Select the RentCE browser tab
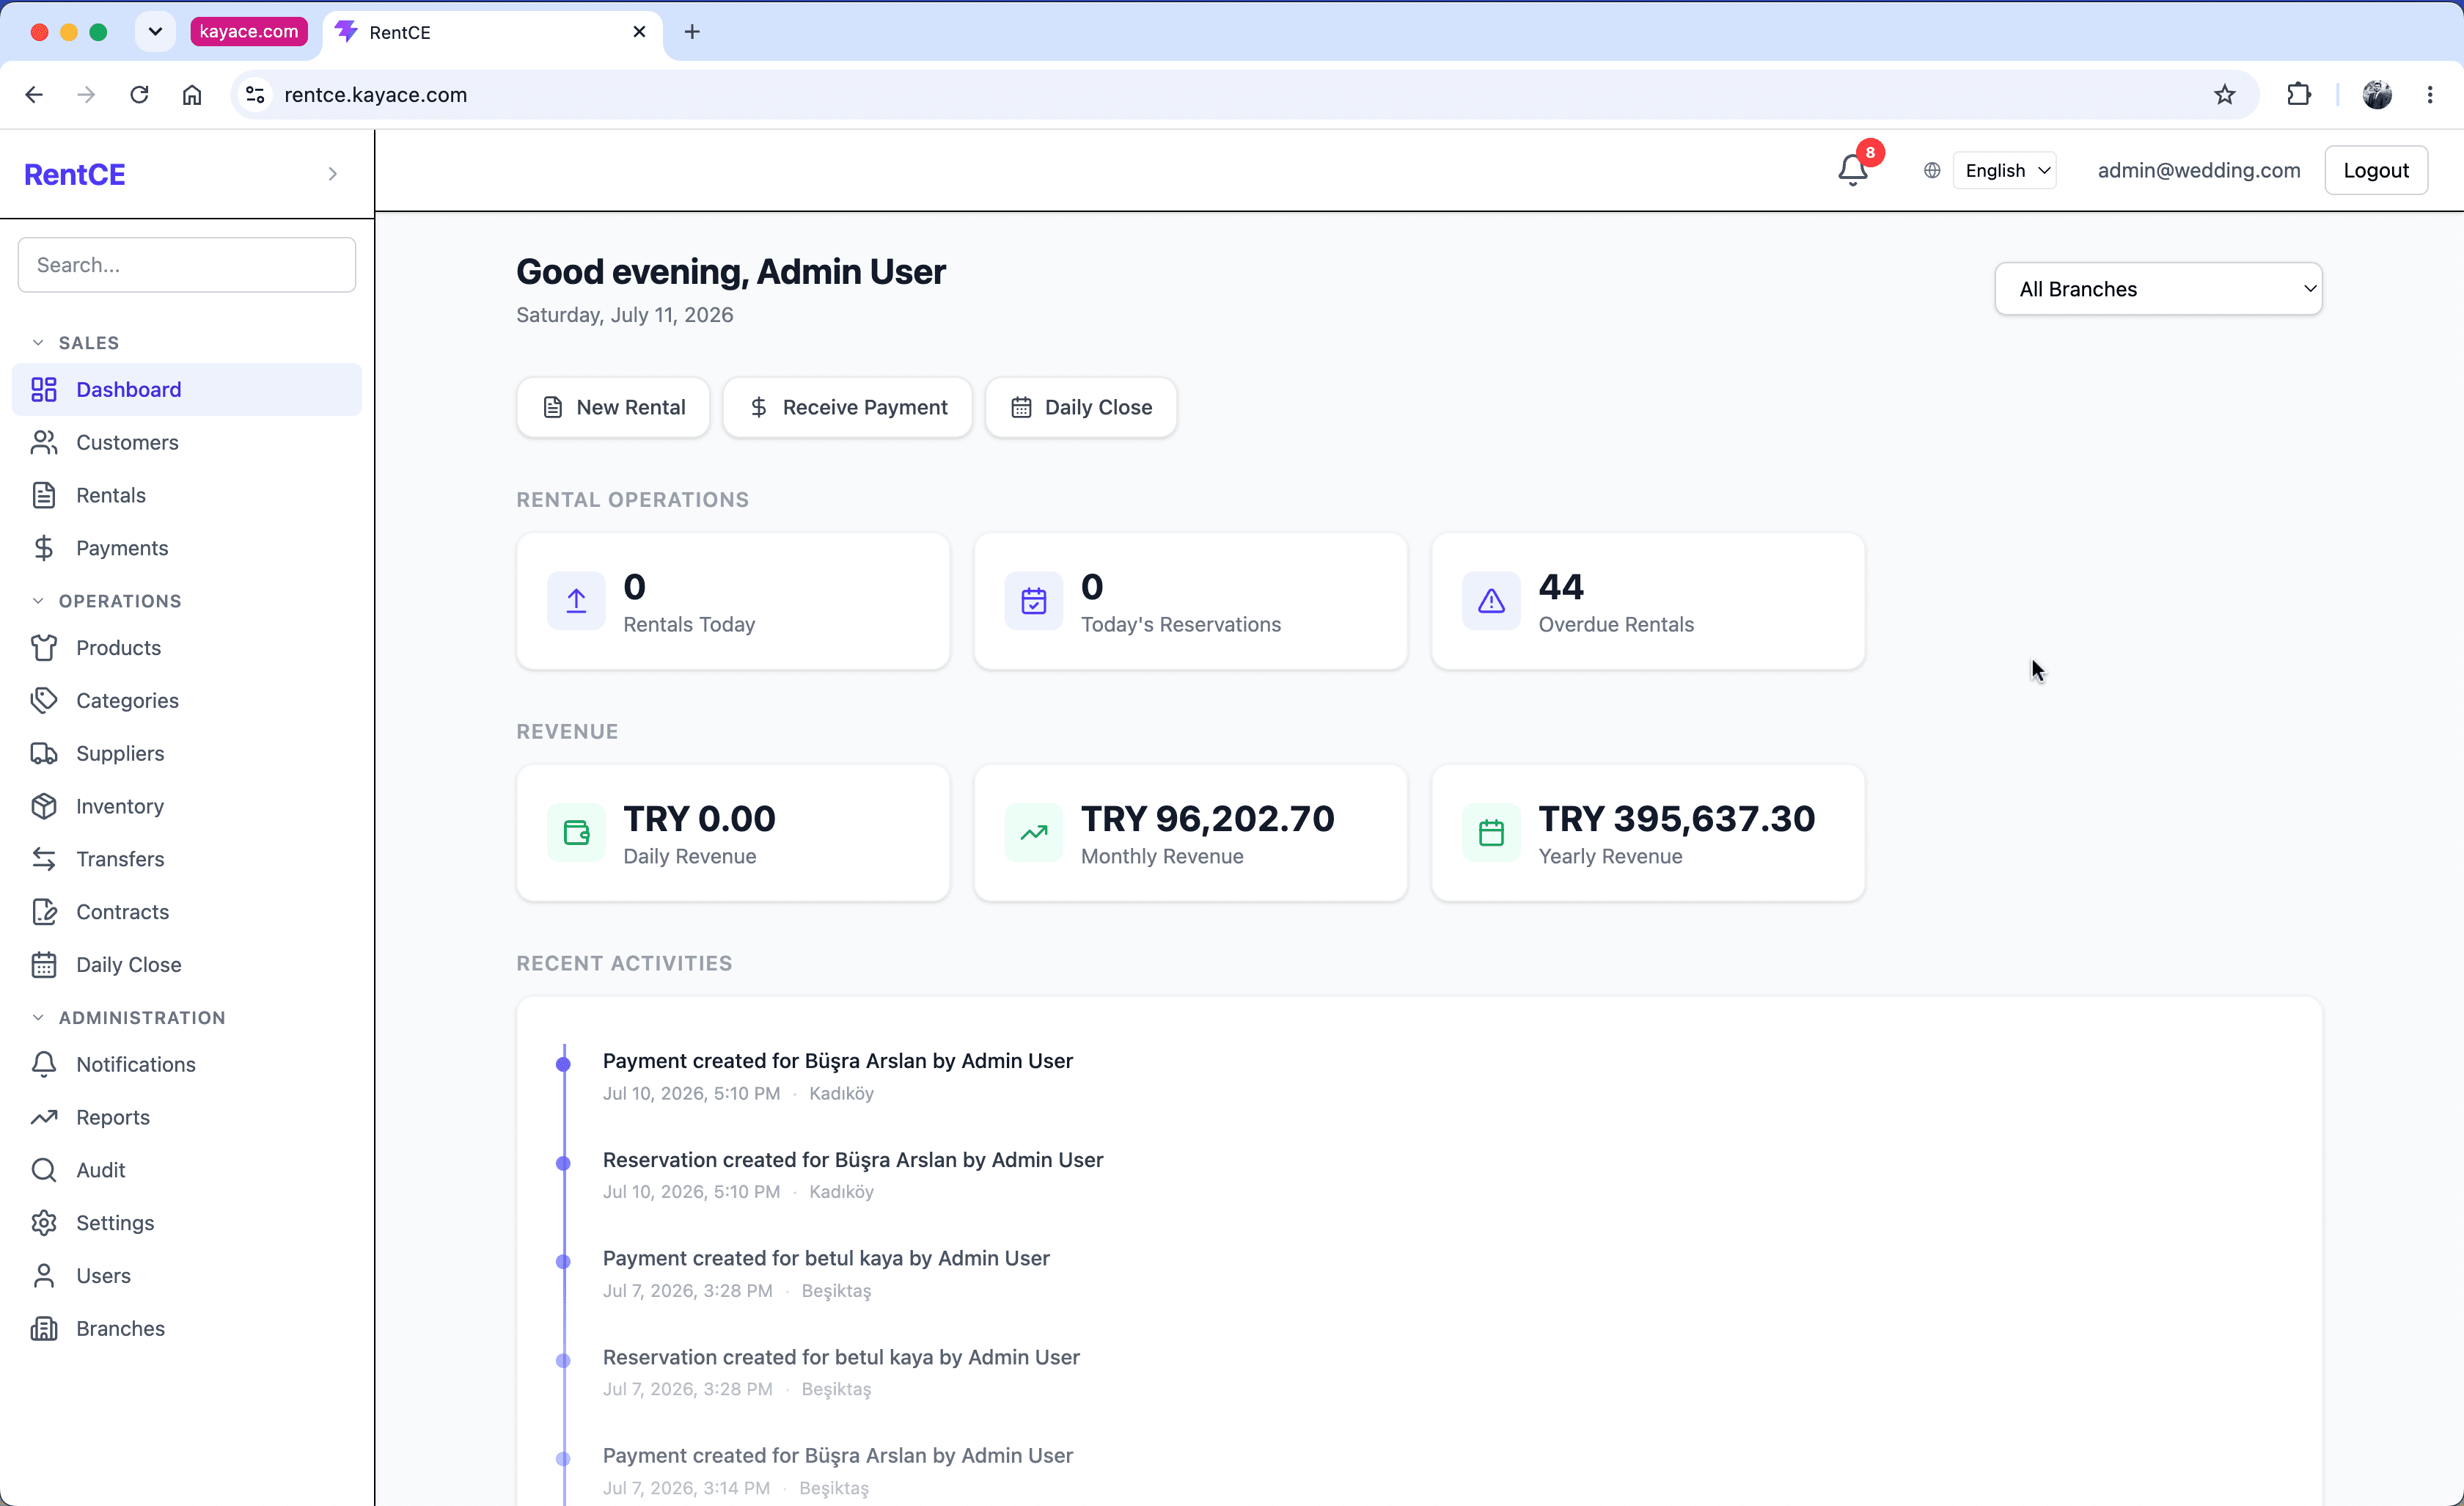The width and height of the screenshot is (2464, 1506). coord(492,32)
